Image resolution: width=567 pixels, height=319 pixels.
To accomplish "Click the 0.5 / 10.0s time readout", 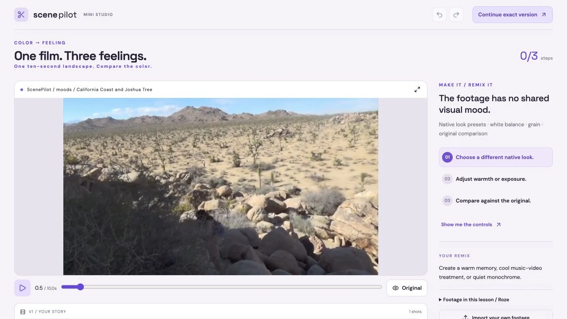I will coord(46,288).
